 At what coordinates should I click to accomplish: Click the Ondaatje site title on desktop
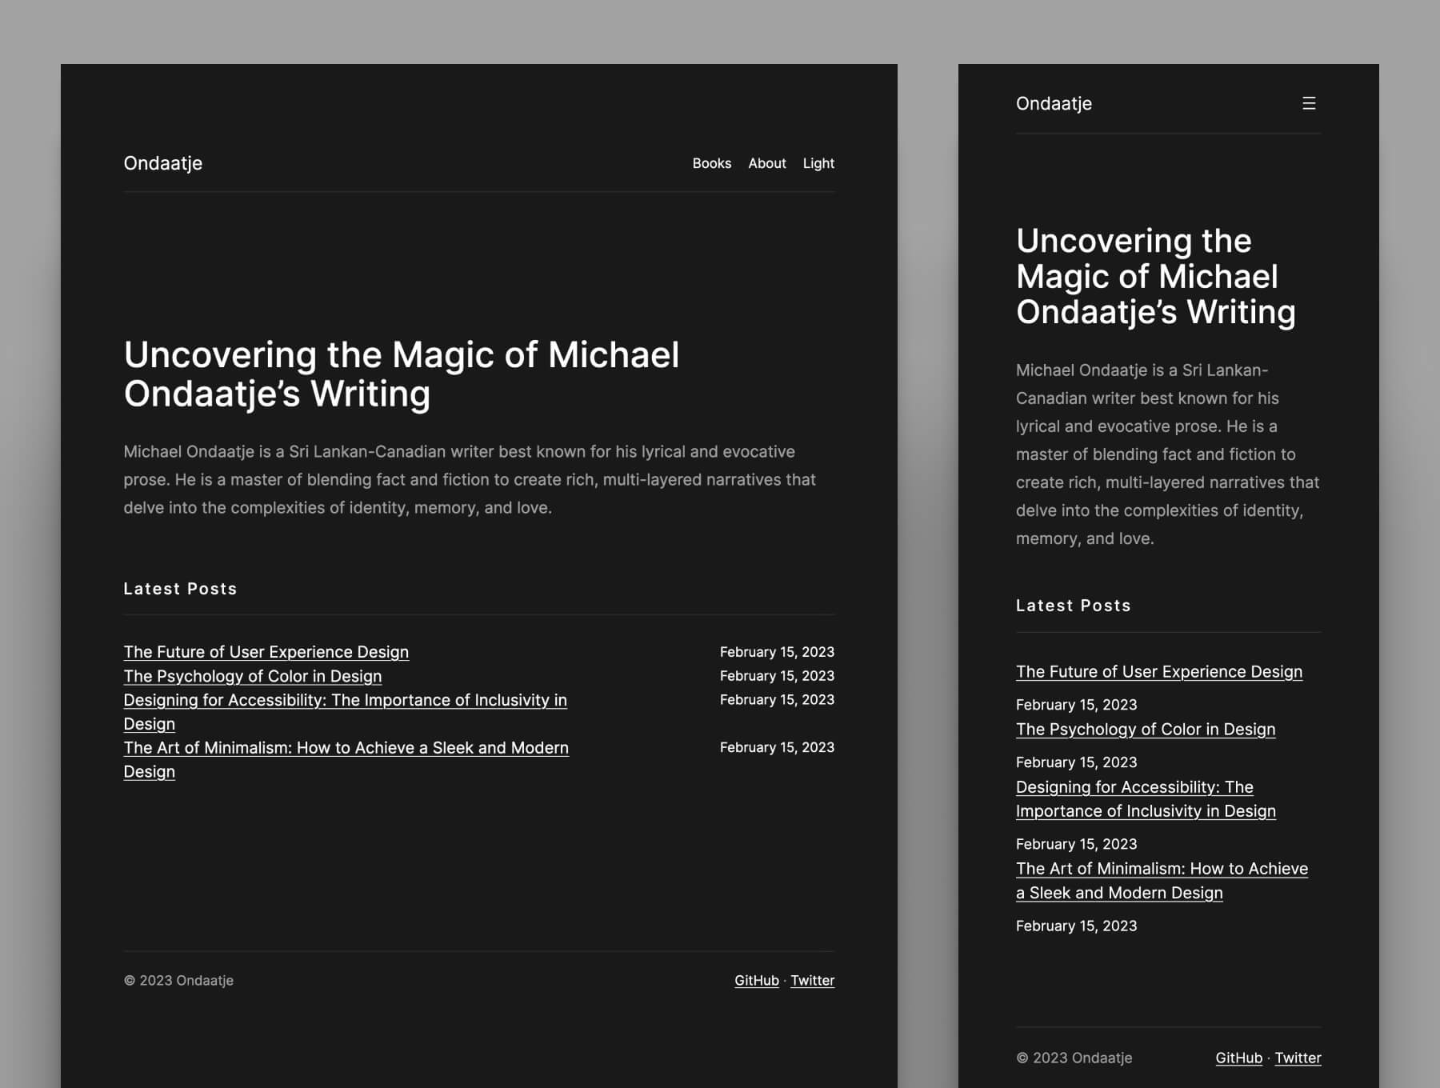point(162,163)
